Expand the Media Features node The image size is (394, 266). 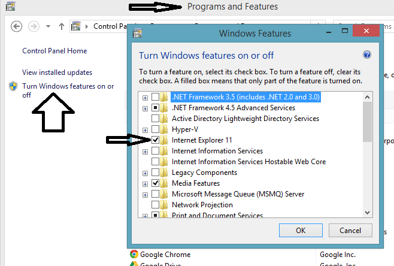(145, 184)
